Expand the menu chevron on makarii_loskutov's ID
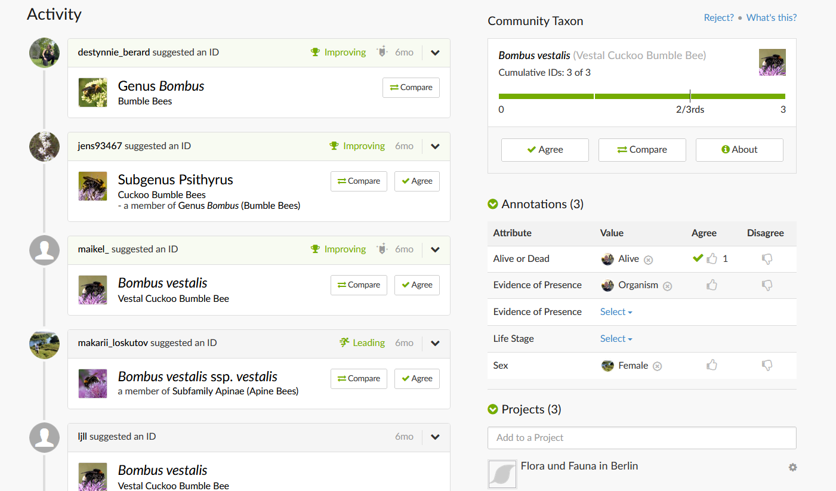This screenshot has width=836, height=491. (x=435, y=343)
